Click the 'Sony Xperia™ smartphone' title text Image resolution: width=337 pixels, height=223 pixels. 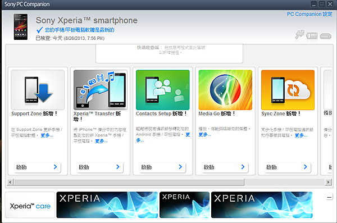coord(86,20)
